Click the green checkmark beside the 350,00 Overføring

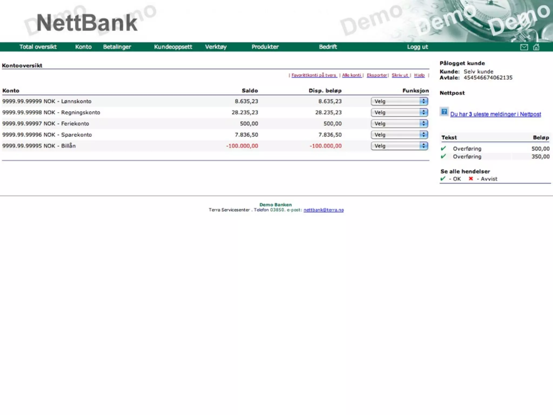pyautogui.click(x=443, y=156)
